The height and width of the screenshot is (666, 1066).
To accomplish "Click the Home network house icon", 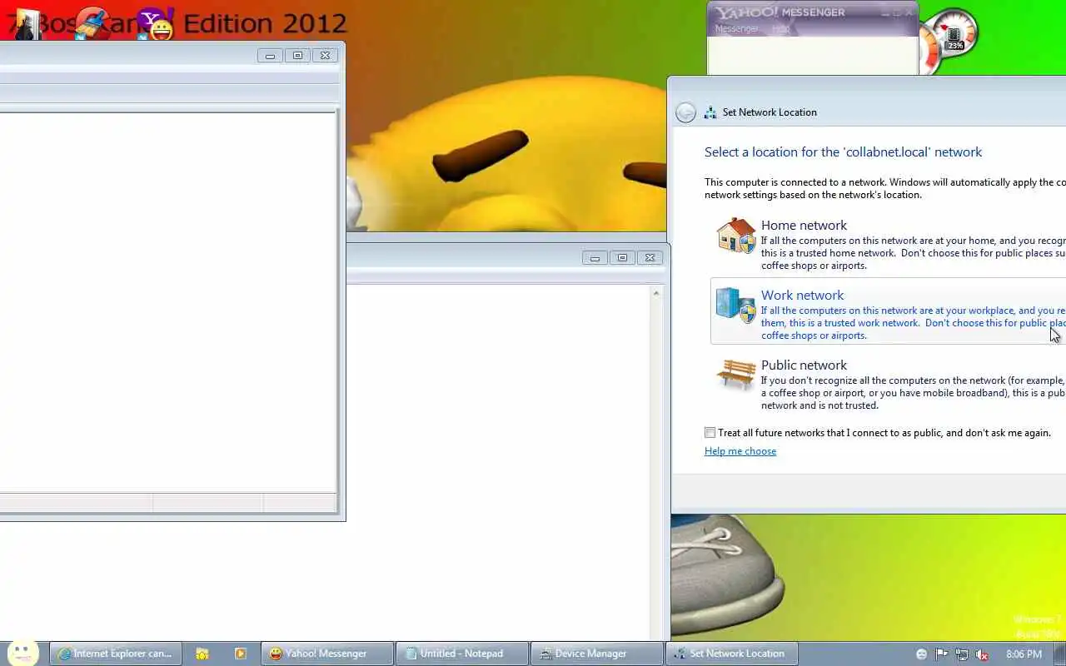I will [x=736, y=236].
